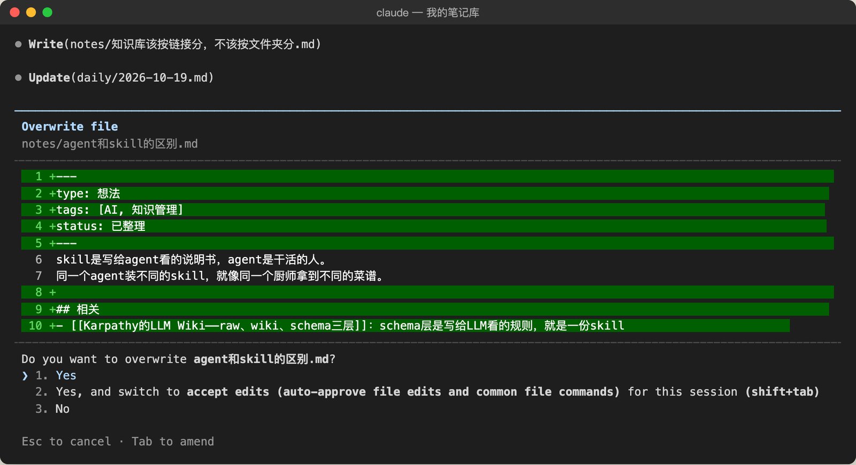This screenshot has height=465, width=856.
Task: Click diff line 4 status: 已整理
Action: tap(424, 226)
